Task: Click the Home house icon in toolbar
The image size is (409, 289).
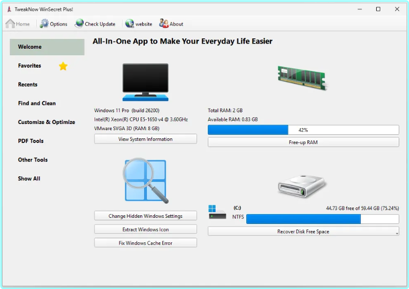Action: 10,24
